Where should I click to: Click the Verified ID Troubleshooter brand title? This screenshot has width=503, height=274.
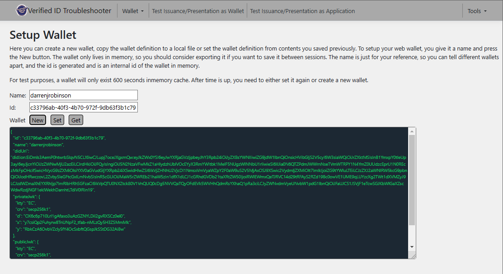point(70,11)
